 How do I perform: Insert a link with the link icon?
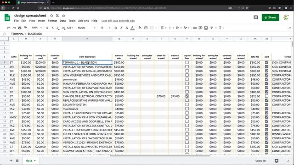[x=195, y=28]
